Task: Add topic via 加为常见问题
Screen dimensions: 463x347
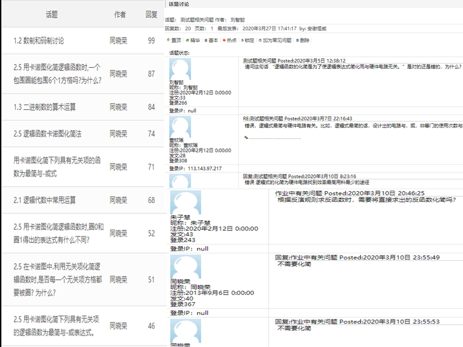Action: [275, 40]
